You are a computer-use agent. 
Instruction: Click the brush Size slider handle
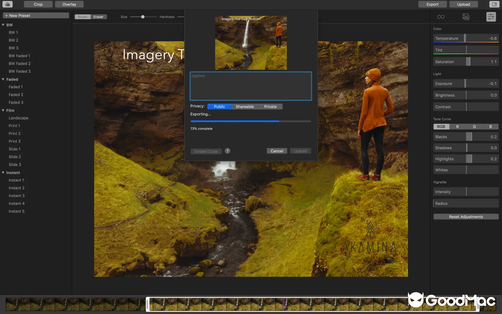[142, 17]
